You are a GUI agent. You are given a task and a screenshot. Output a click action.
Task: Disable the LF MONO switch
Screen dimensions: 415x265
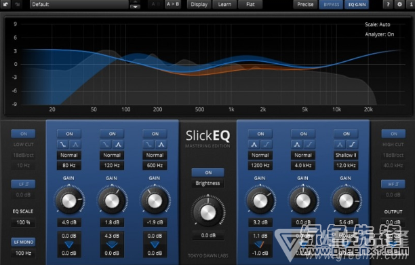click(24, 242)
